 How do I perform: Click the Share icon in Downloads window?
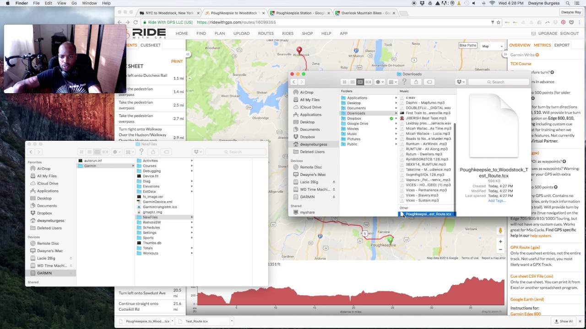pyautogui.click(x=416, y=82)
